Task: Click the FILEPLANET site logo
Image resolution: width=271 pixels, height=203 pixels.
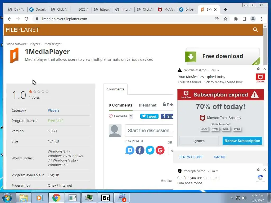Action: point(23,30)
